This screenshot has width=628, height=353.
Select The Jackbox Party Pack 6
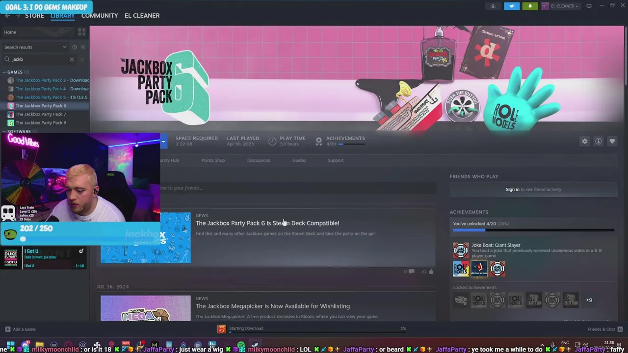[x=45, y=105]
